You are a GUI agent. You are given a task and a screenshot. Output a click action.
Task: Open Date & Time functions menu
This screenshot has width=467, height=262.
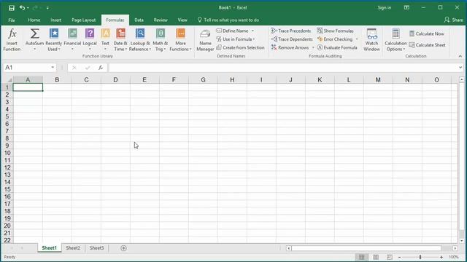120,39
